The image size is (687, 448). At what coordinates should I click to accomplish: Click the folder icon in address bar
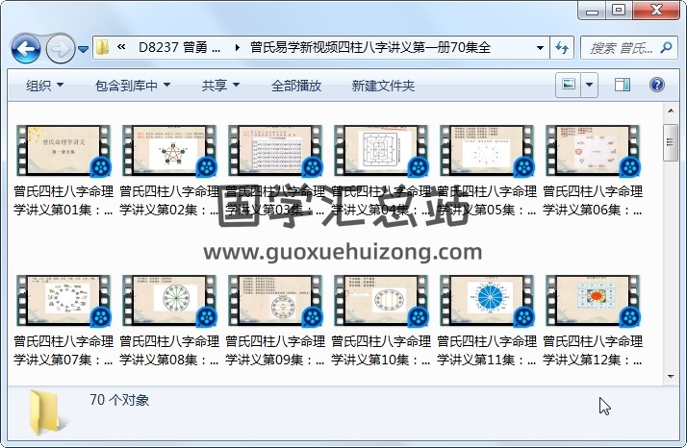pos(103,47)
